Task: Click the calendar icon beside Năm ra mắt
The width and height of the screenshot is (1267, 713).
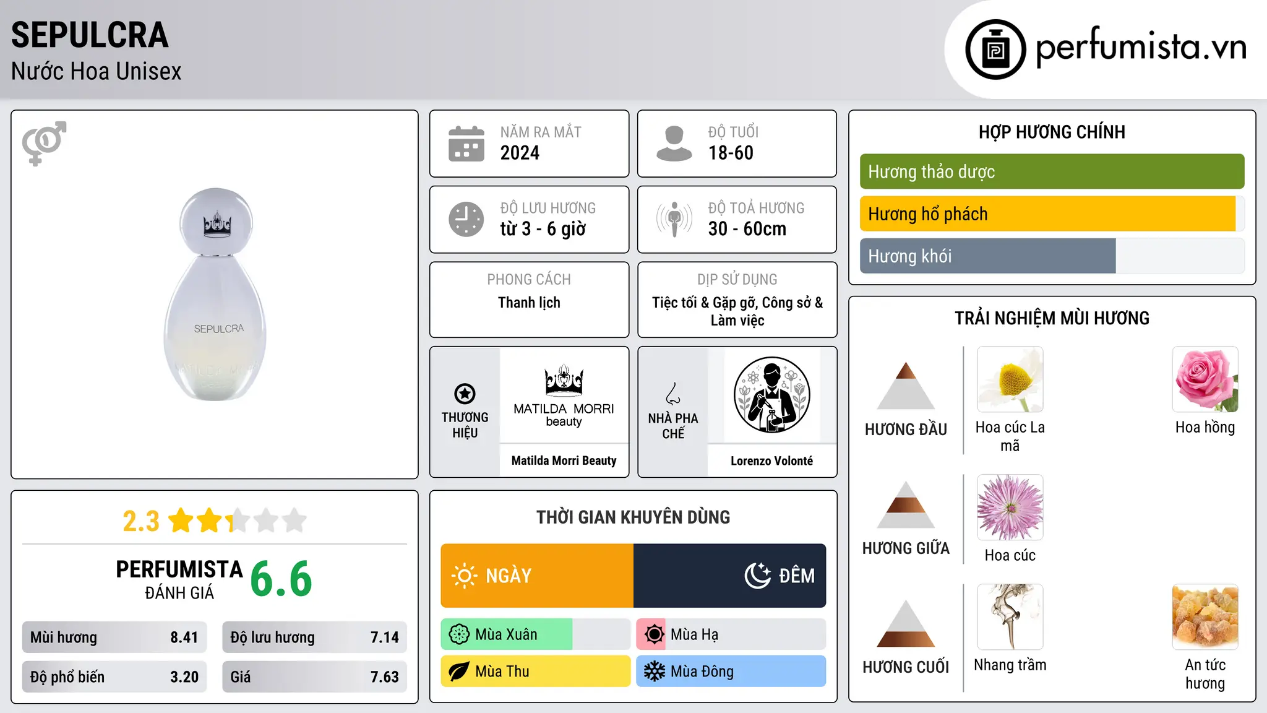Action: (x=466, y=144)
